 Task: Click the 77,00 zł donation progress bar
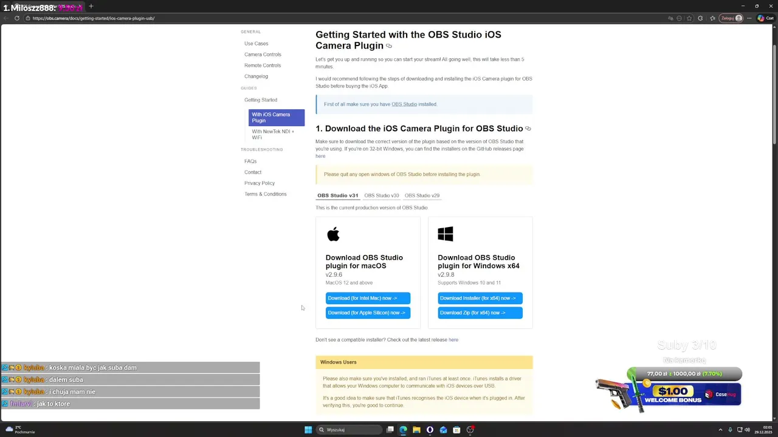(684, 374)
